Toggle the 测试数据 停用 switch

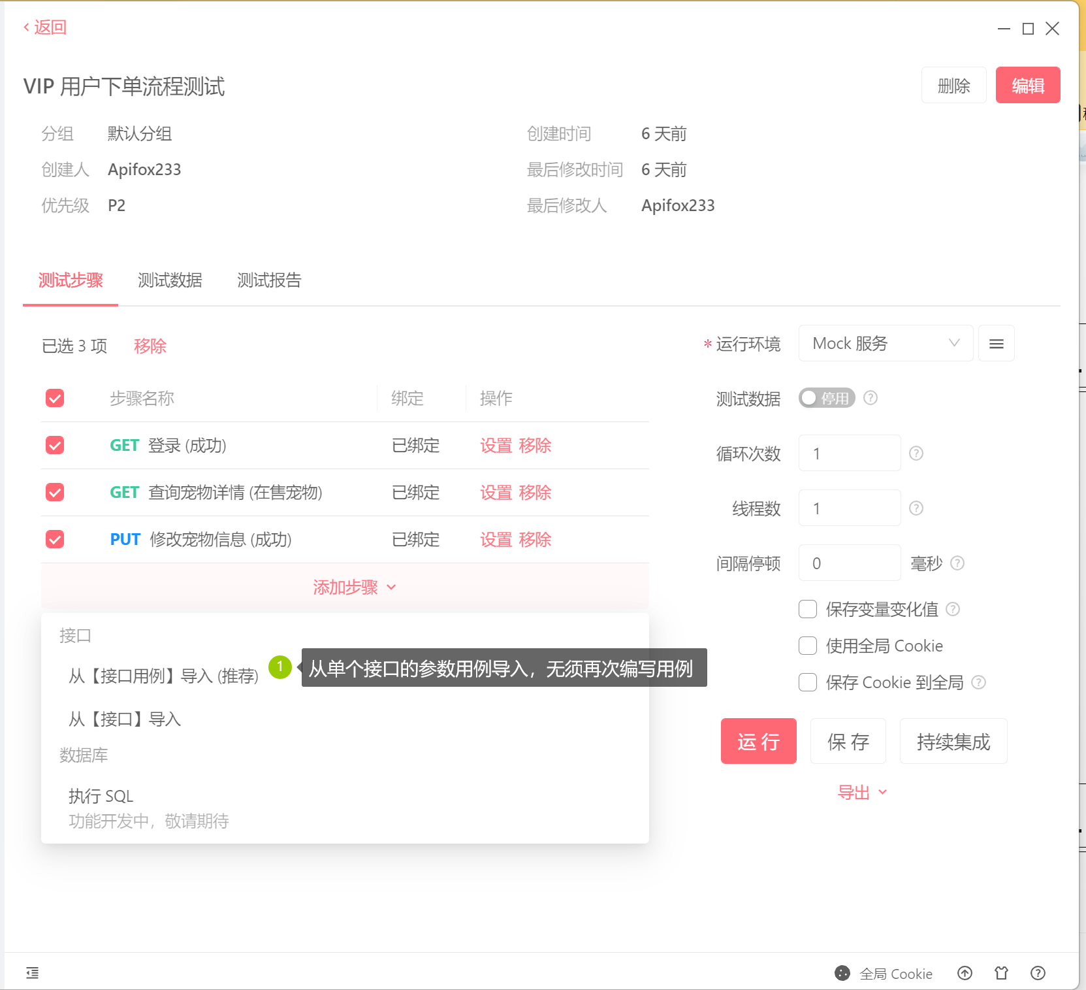tap(827, 398)
